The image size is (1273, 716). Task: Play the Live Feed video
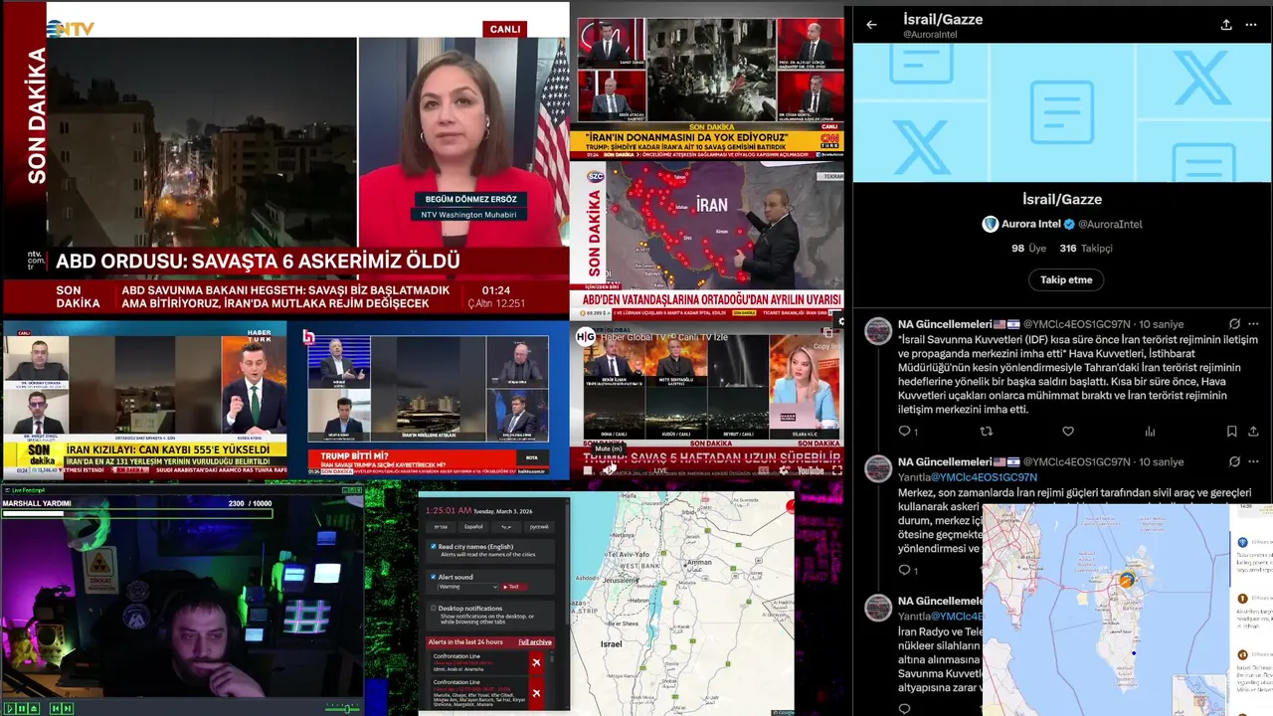[x=10, y=708]
